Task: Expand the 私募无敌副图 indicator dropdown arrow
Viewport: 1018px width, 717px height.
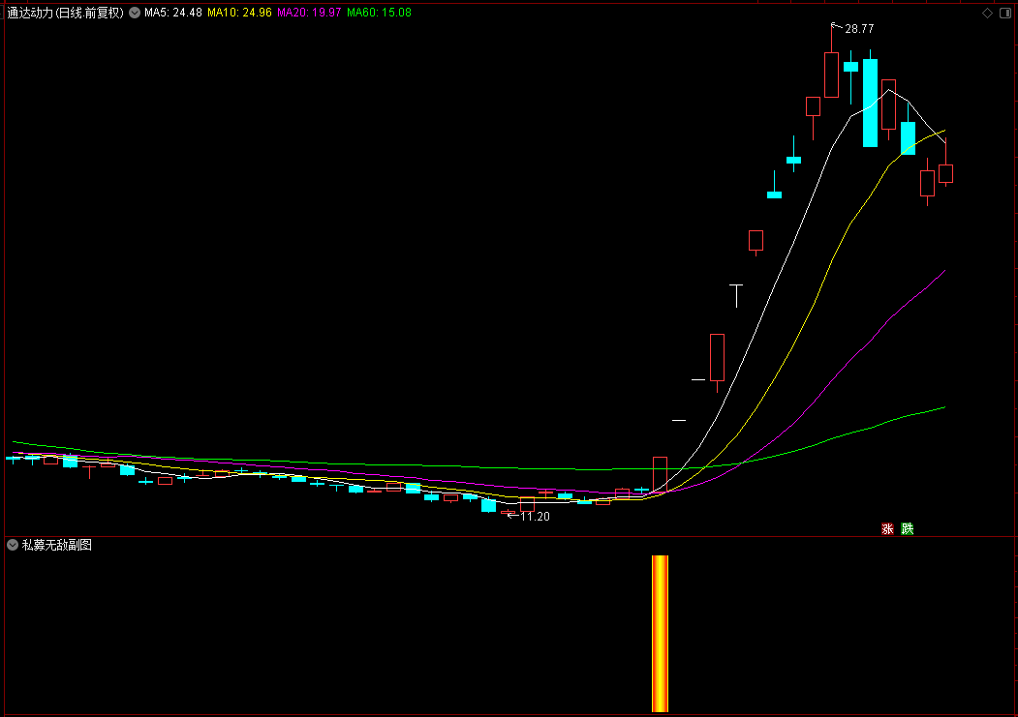Action: click(13, 546)
